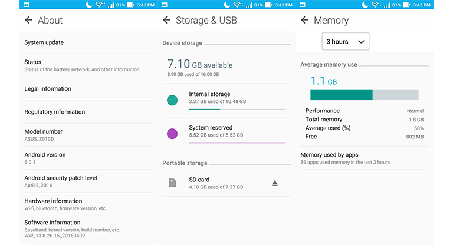Tap back arrow on Memory screen

[304, 20]
